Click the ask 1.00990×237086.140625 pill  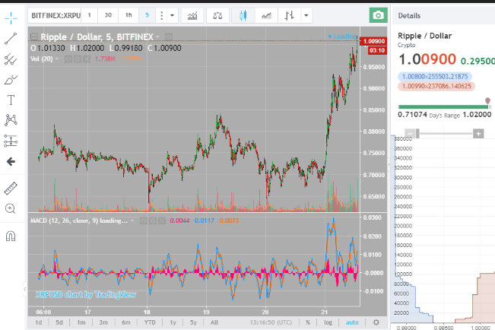pyautogui.click(x=436, y=86)
